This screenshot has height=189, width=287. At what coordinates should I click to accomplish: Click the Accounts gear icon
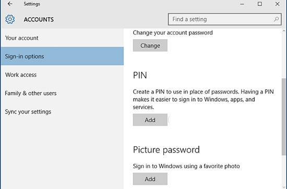(x=10, y=19)
